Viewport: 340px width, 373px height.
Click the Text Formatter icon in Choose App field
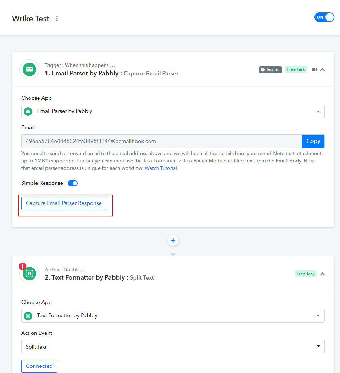tap(28, 316)
